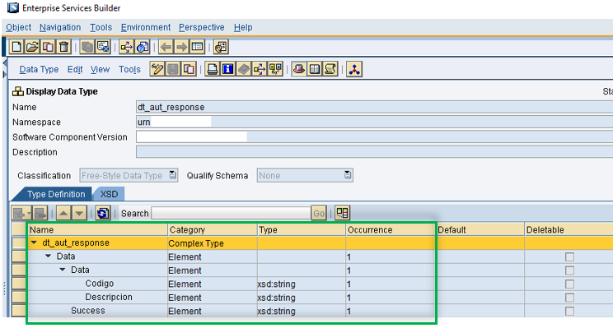The image size is (613, 328).
Task: Click the Move Down triangle button
Action: pyautogui.click(x=79, y=214)
